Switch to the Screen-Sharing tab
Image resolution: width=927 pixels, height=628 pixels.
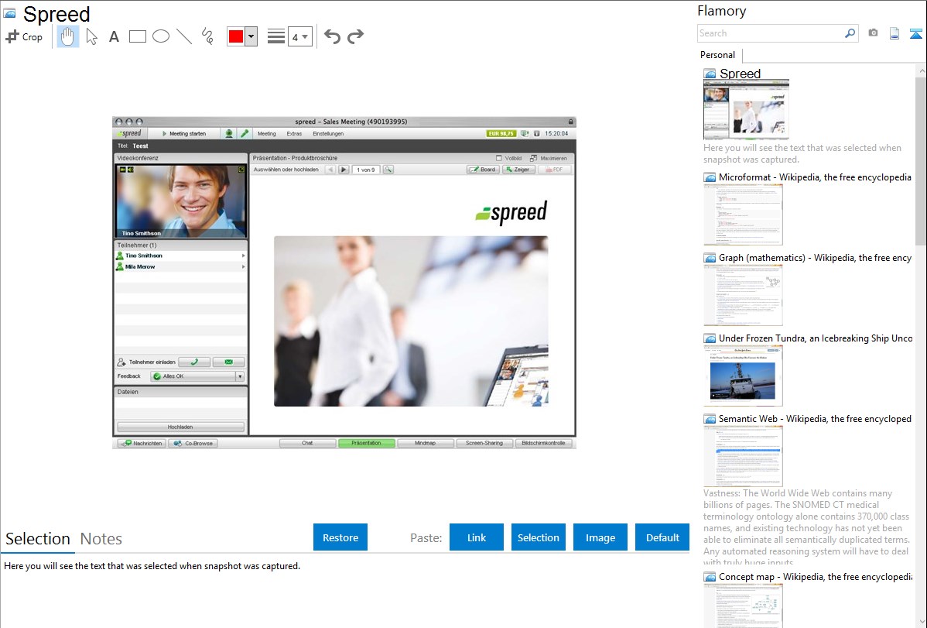484,444
